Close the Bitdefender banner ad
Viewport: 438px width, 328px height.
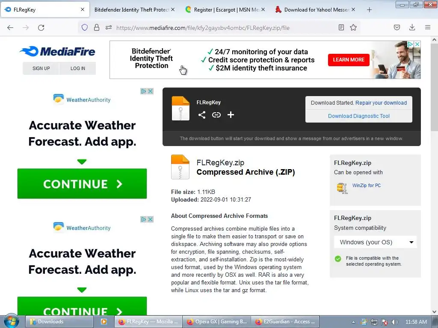pos(417,44)
